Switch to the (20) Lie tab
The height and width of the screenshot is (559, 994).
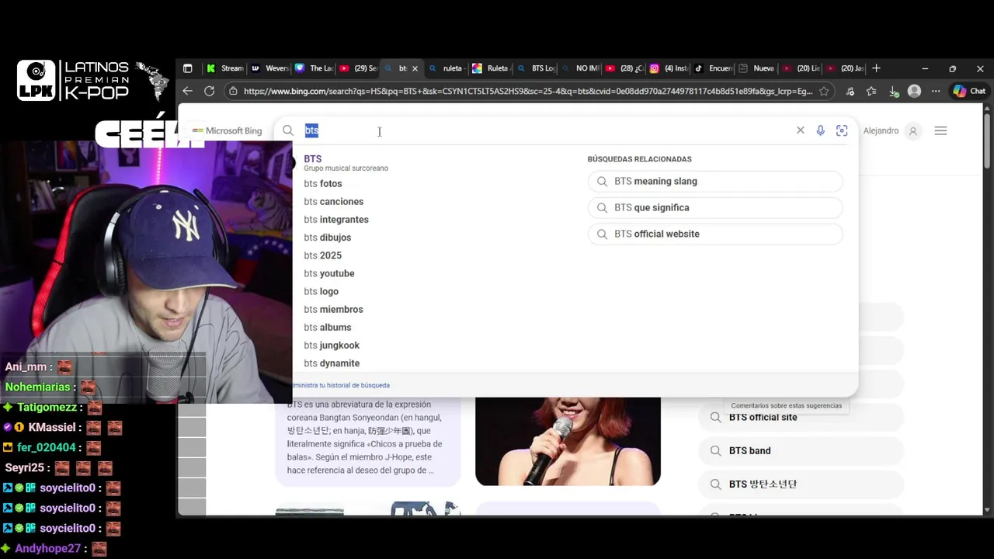[x=801, y=68]
